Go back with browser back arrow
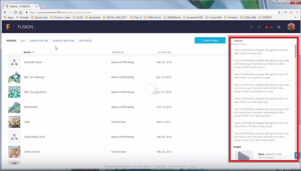Screen dimensions: 301x171 pos(5,12)
